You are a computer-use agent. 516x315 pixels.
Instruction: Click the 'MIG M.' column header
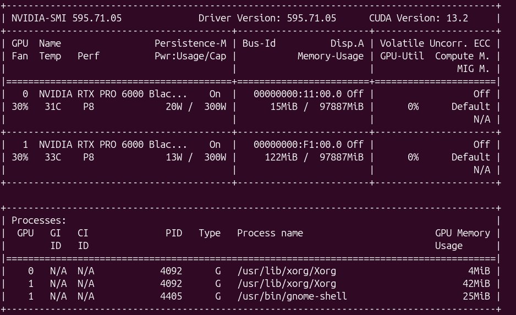tap(473, 69)
